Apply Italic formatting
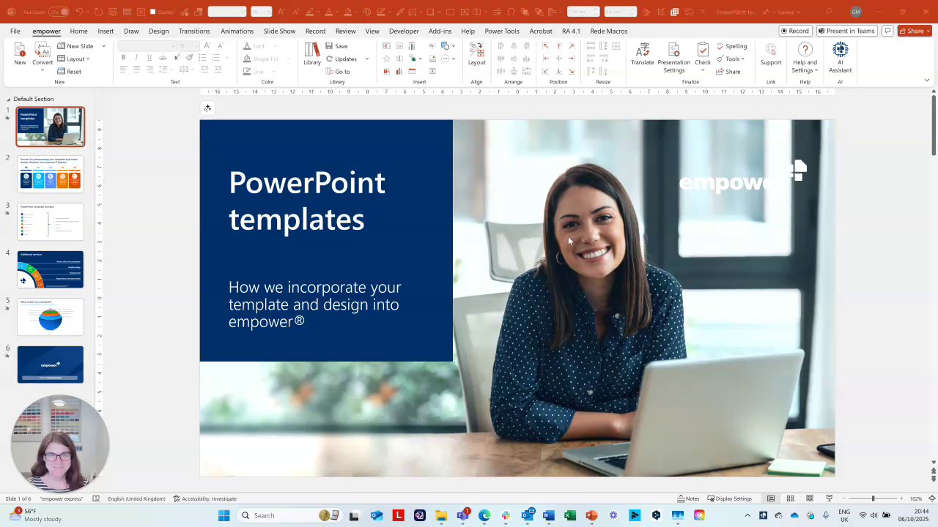 pos(136,58)
